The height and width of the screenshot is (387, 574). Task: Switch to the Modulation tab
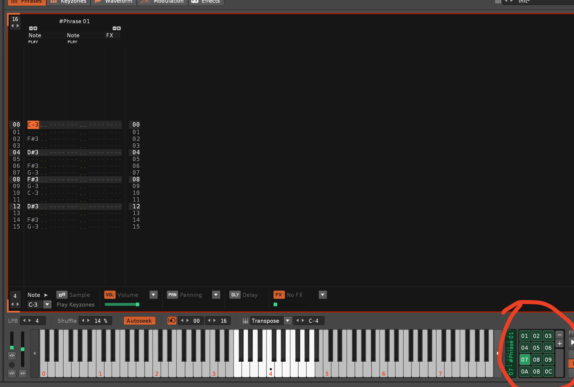click(162, 2)
